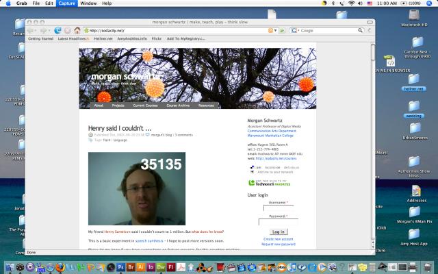Viewport: 438px width, 274px height.
Task: Open the Course Archive tab
Action: pos(178,105)
